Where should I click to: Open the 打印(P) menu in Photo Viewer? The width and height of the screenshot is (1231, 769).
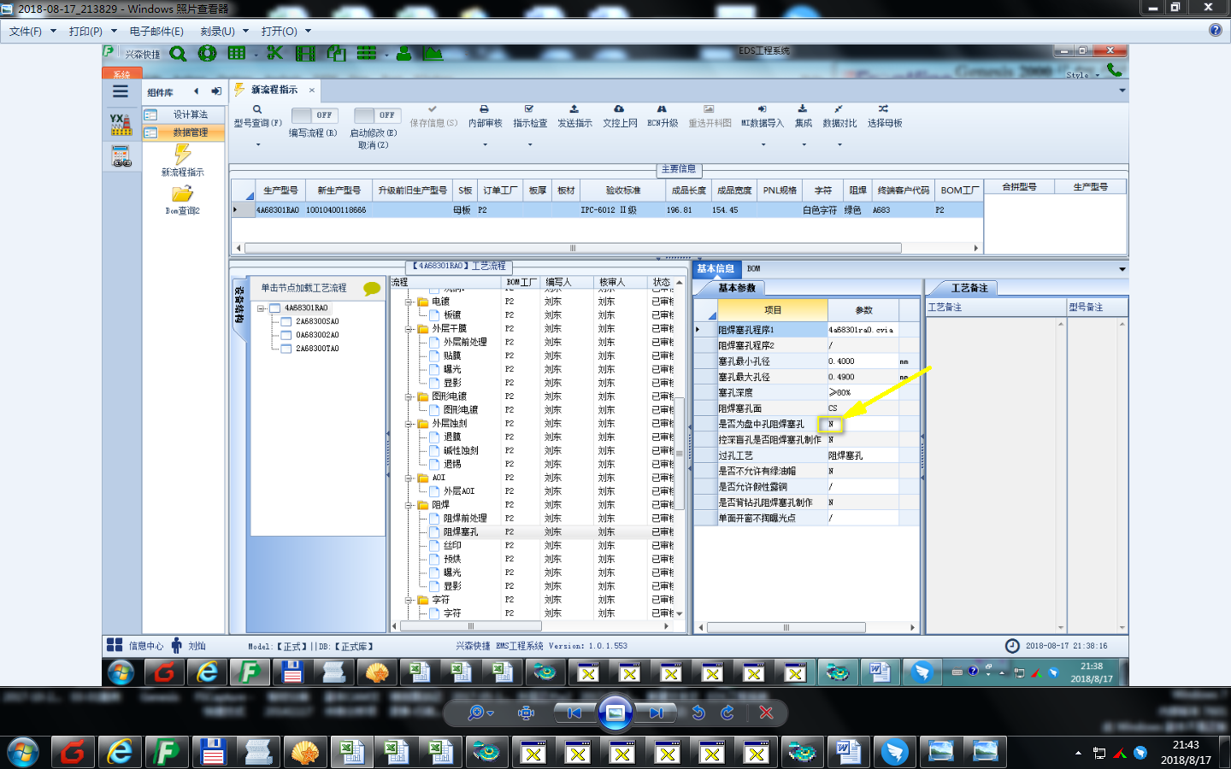point(92,31)
